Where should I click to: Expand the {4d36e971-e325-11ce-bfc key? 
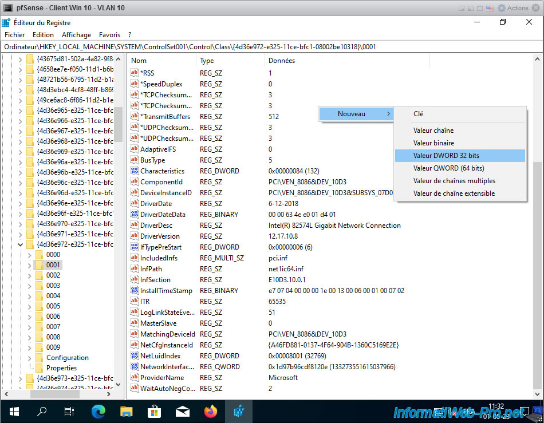20,234
